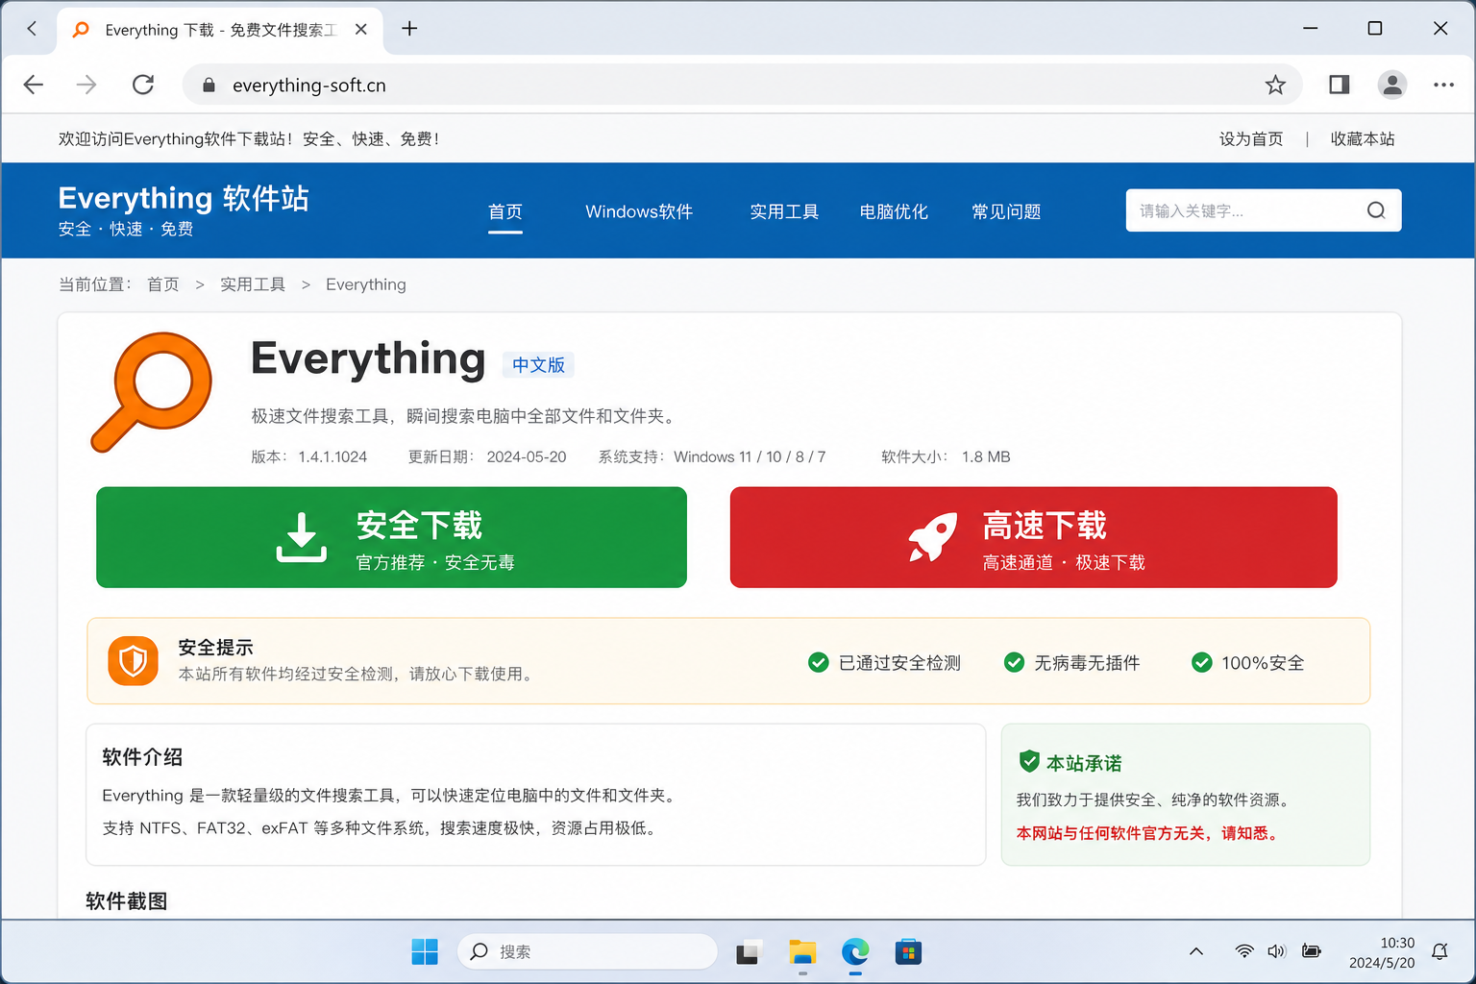1476x984 pixels.
Task: Close the Everything 下载 tab
Action: click(x=361, y=29)
